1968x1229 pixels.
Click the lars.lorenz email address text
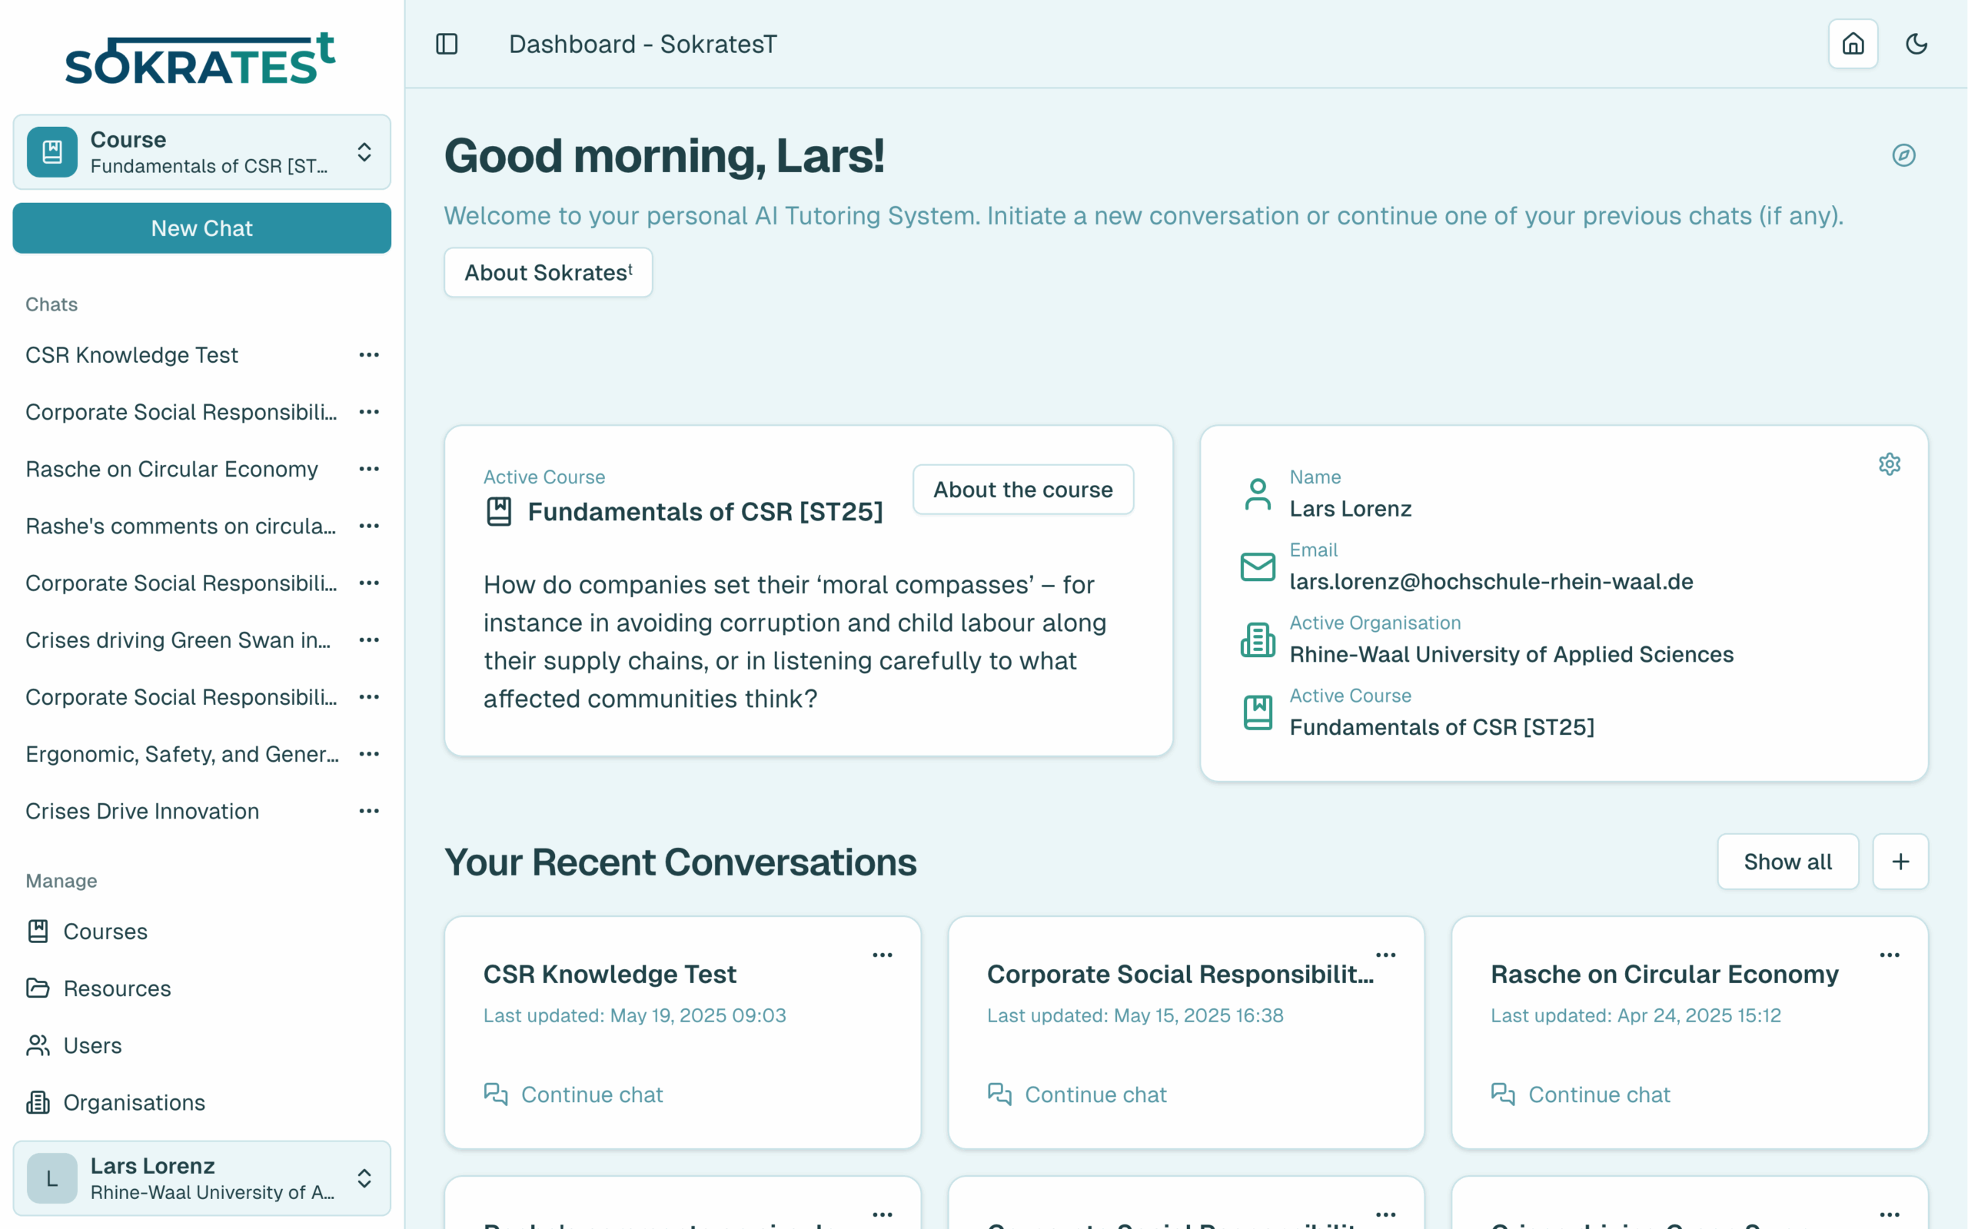point(1491,582)
